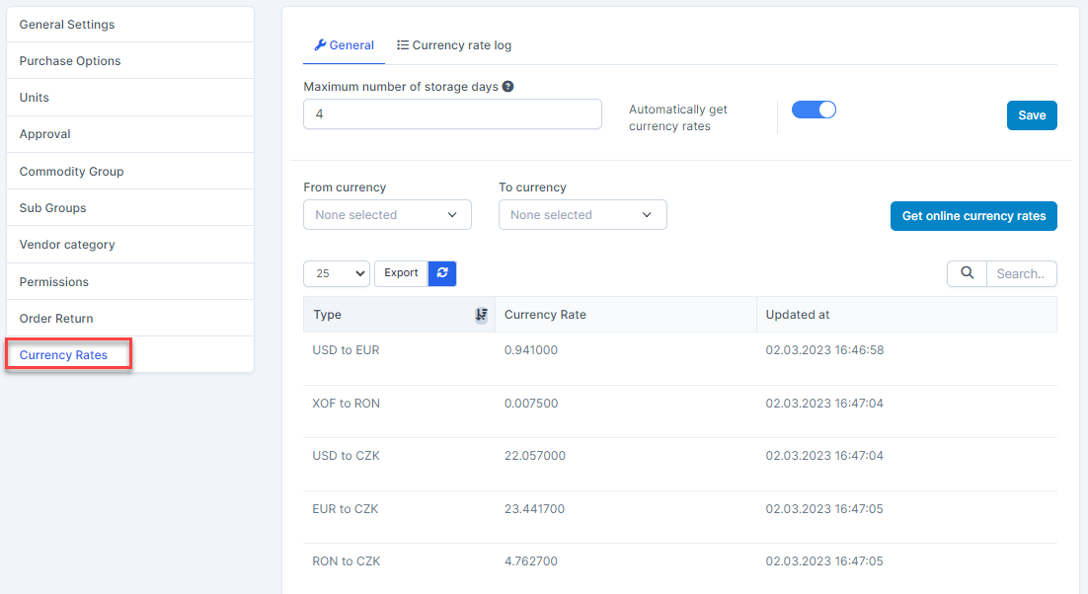Click the sort icon in Type column

(481, 315)
